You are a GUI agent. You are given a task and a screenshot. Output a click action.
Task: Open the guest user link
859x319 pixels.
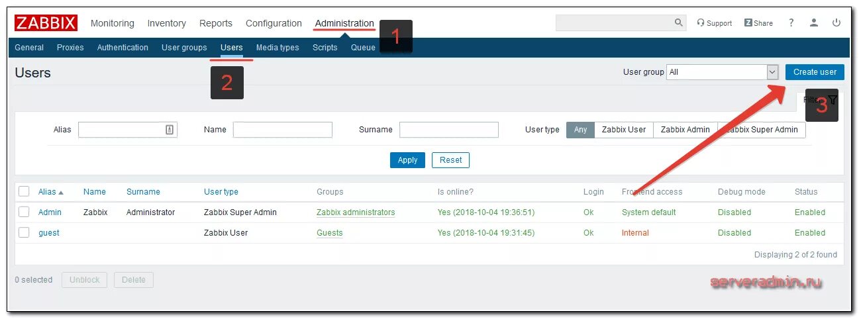coord(49,233)
